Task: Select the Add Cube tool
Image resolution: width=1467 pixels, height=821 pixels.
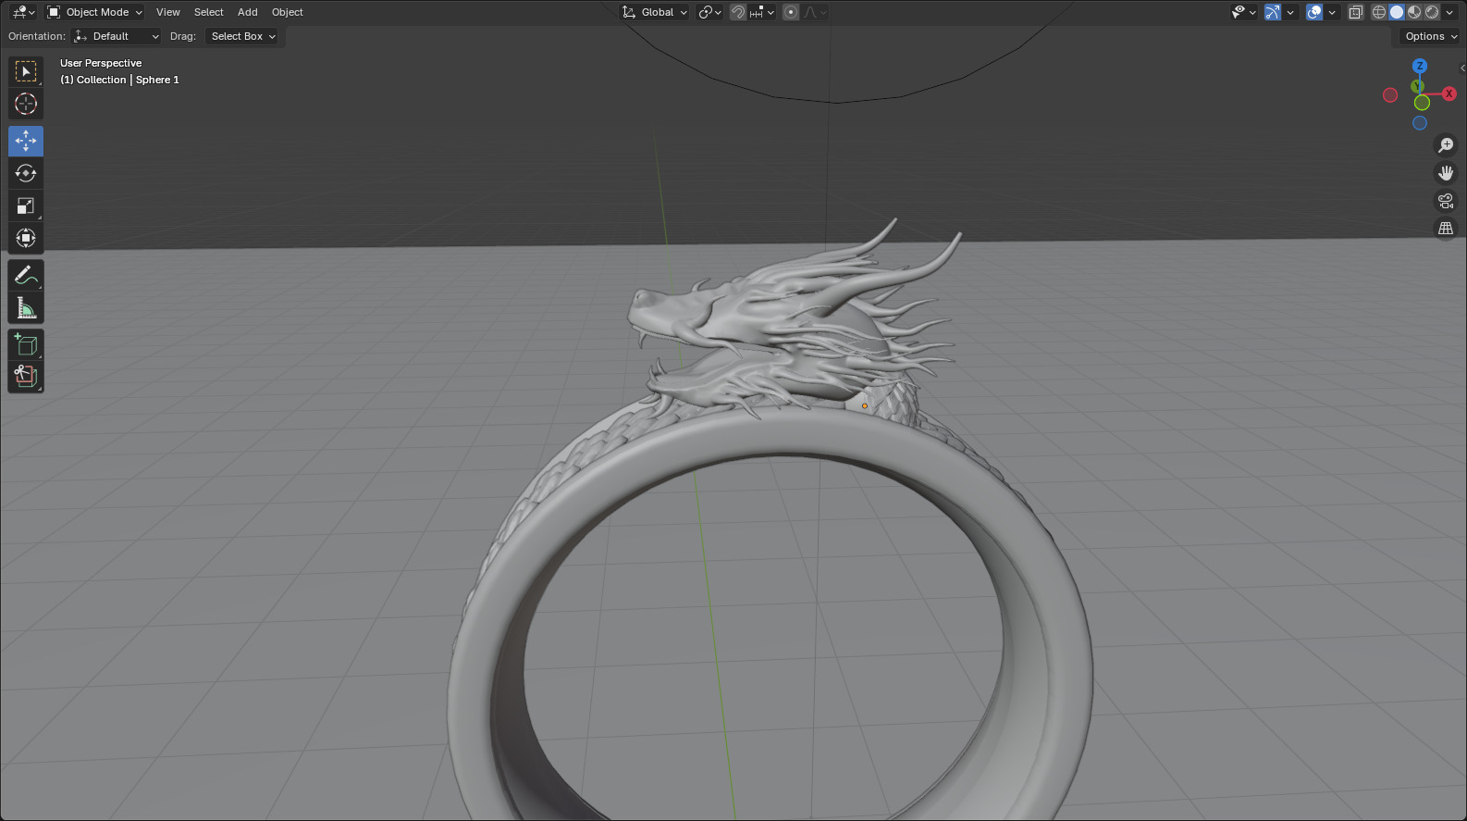Action: 26,344
